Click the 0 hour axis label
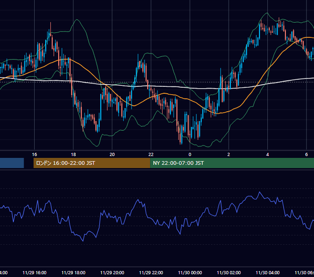The height and width of the screenshot is (277, 314). click(190, 155)
